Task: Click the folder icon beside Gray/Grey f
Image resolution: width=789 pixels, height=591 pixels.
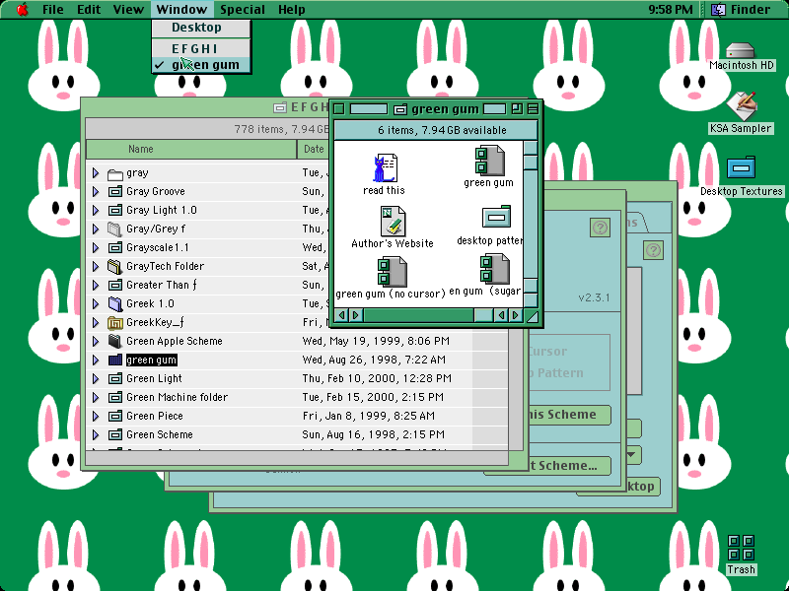Action: tap(115, 230)
